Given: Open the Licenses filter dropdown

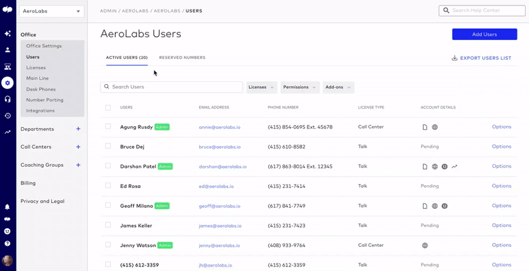Looking at the screenshot, I should coord(262,88).
